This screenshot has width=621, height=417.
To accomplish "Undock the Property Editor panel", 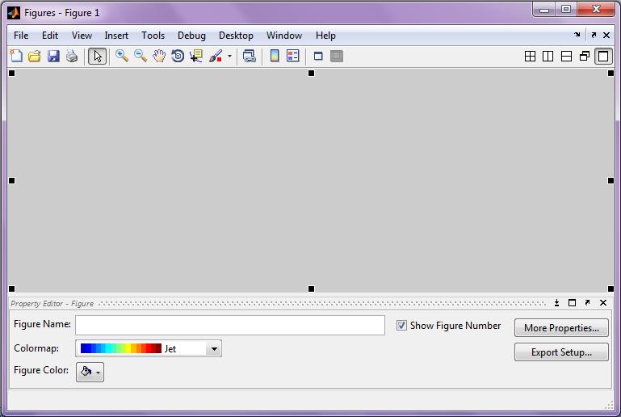I will (x=587, y=303).
